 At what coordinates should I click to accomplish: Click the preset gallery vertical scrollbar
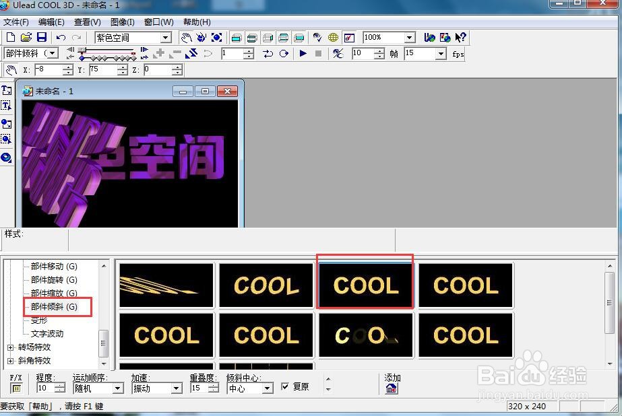pyautogui.click(x=610, y=314)
